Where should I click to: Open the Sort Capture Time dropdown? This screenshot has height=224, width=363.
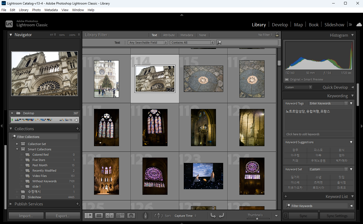tap(185, 216)
